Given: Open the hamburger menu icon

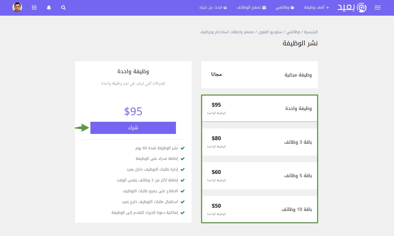Looking at the screenshot, I should point(377,8).
